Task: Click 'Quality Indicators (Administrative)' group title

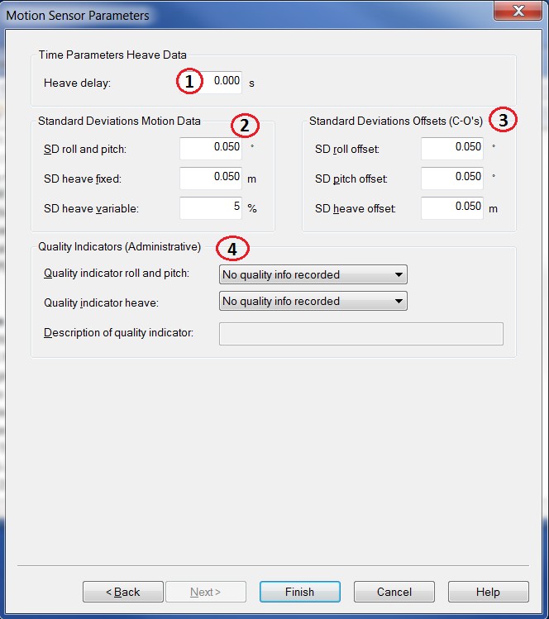Action: coord(119,247)
